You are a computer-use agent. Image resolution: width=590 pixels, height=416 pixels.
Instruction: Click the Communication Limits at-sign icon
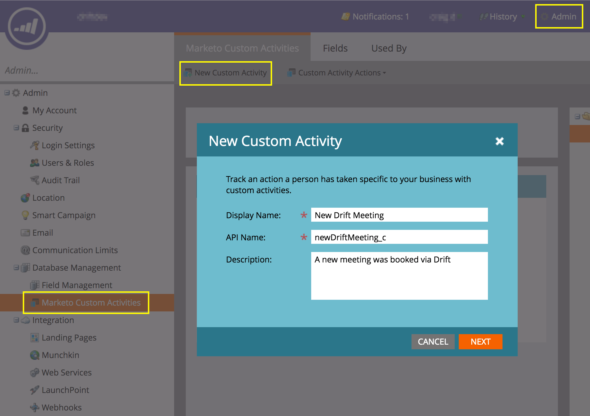click(25, 250)
